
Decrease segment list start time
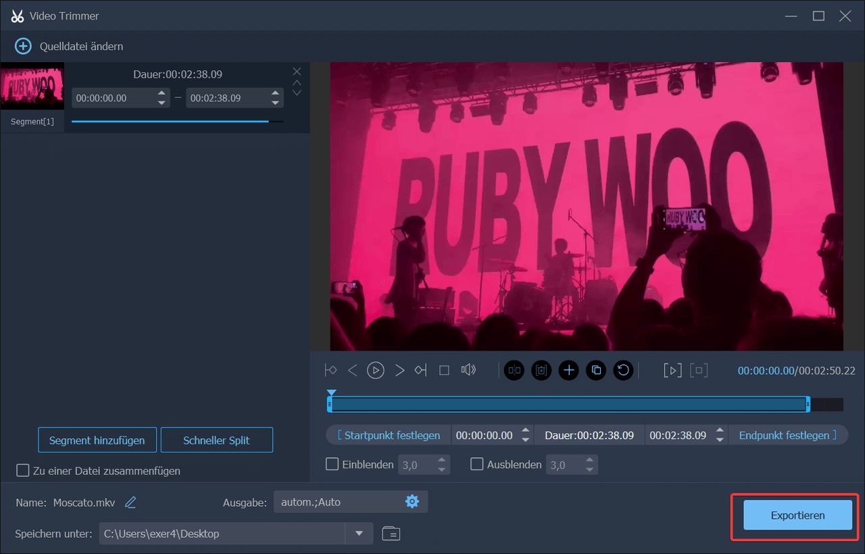[x=162, y=103]
